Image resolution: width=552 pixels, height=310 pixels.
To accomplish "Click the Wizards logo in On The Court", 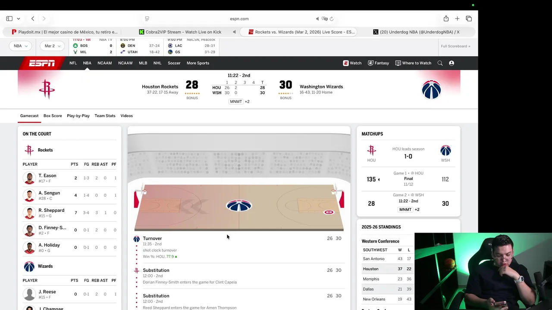I will [x=29, y=267].
